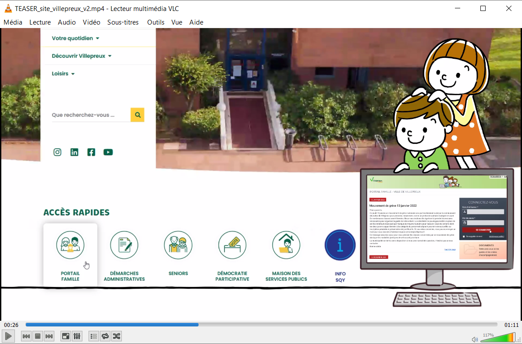This screenshot has height=344, width=522.
Task: Show the playlist panel
Action: pos(93,336)
